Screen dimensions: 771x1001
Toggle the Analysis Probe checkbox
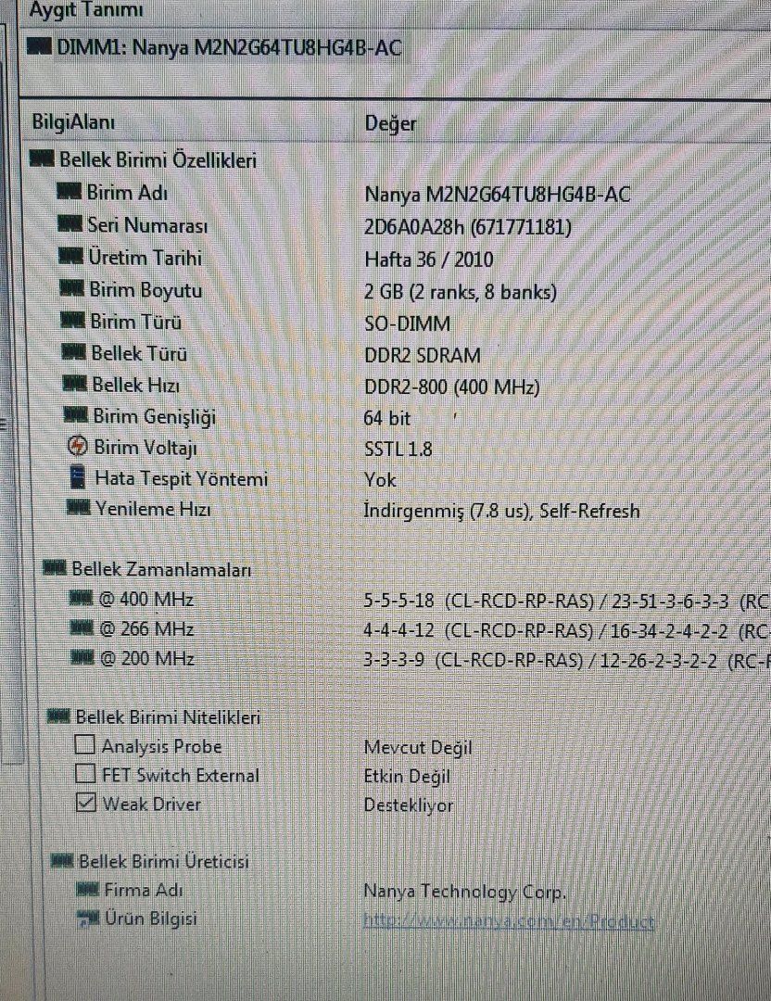[x=85, y=744]
